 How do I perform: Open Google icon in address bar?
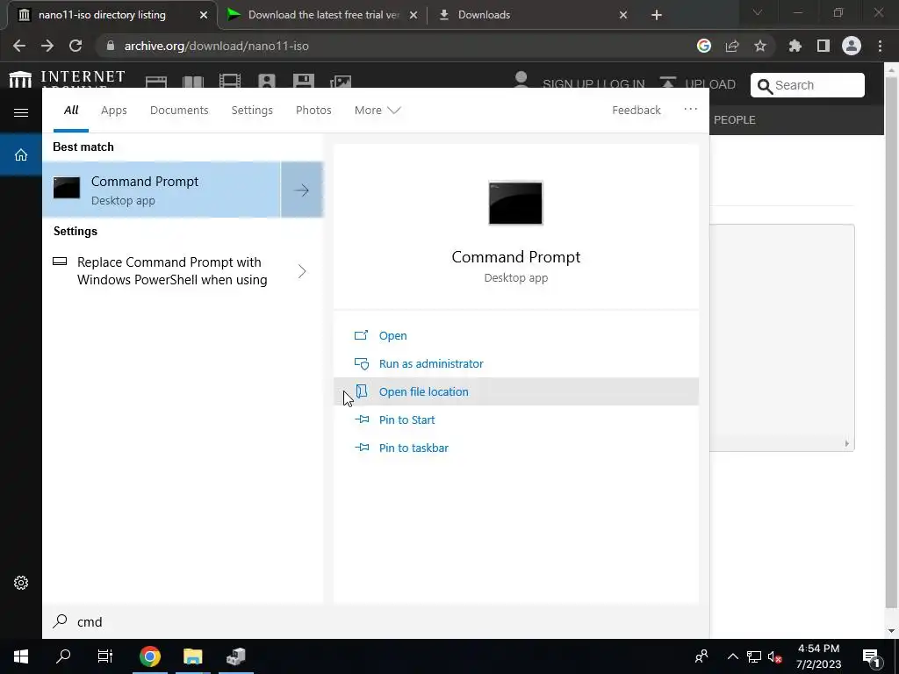click(x=703, y=46)
